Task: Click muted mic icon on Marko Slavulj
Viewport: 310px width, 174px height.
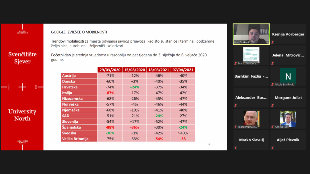Action: 236,148
